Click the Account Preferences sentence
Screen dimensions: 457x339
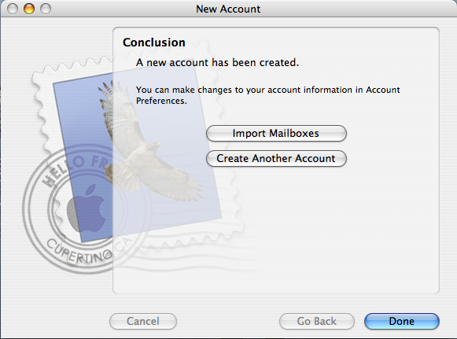pyautogui.click(x=268, y=95)
